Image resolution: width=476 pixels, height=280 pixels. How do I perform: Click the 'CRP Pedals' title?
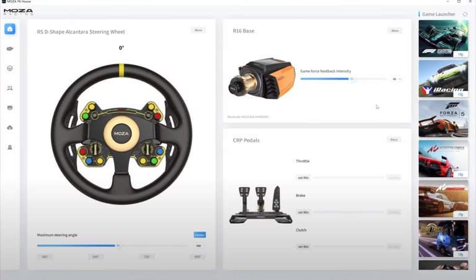click(246, 140)
